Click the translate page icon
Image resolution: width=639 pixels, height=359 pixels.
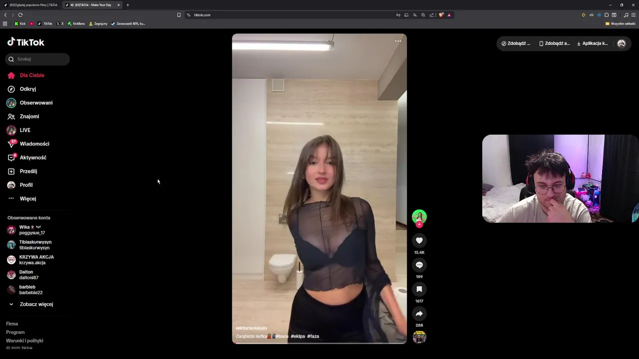(x=414, y=15)
